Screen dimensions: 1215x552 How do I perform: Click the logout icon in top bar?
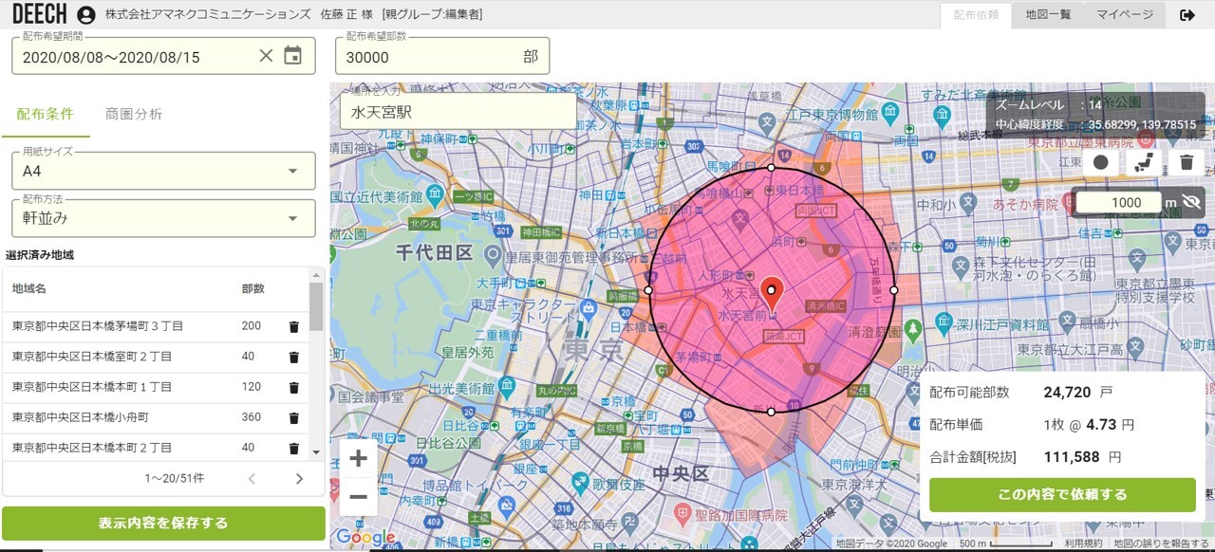pyautogui.click(x=1187, y=15)
